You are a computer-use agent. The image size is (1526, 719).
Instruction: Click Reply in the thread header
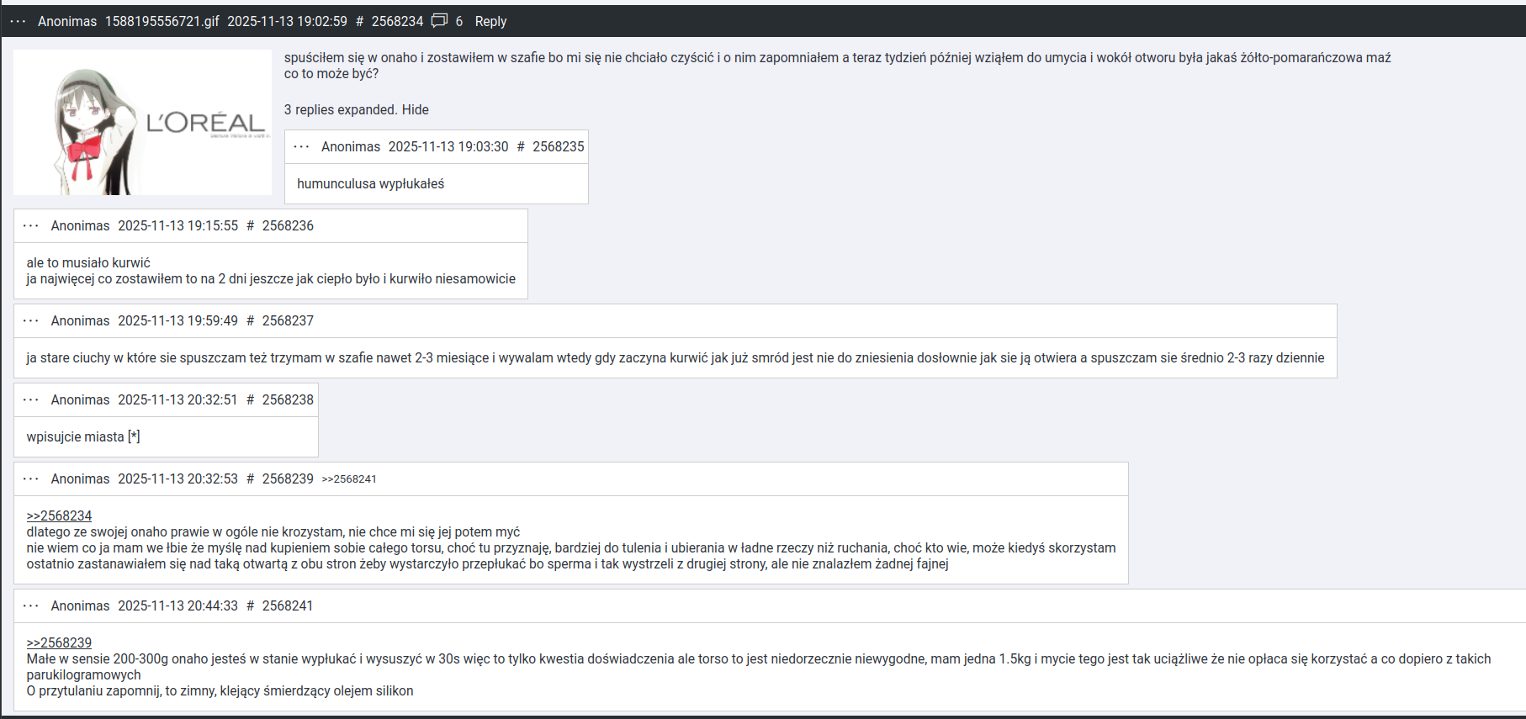[490, 21]
